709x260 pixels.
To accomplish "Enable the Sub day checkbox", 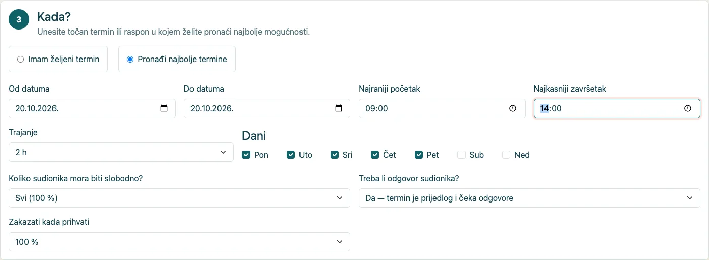I will 461,155.
